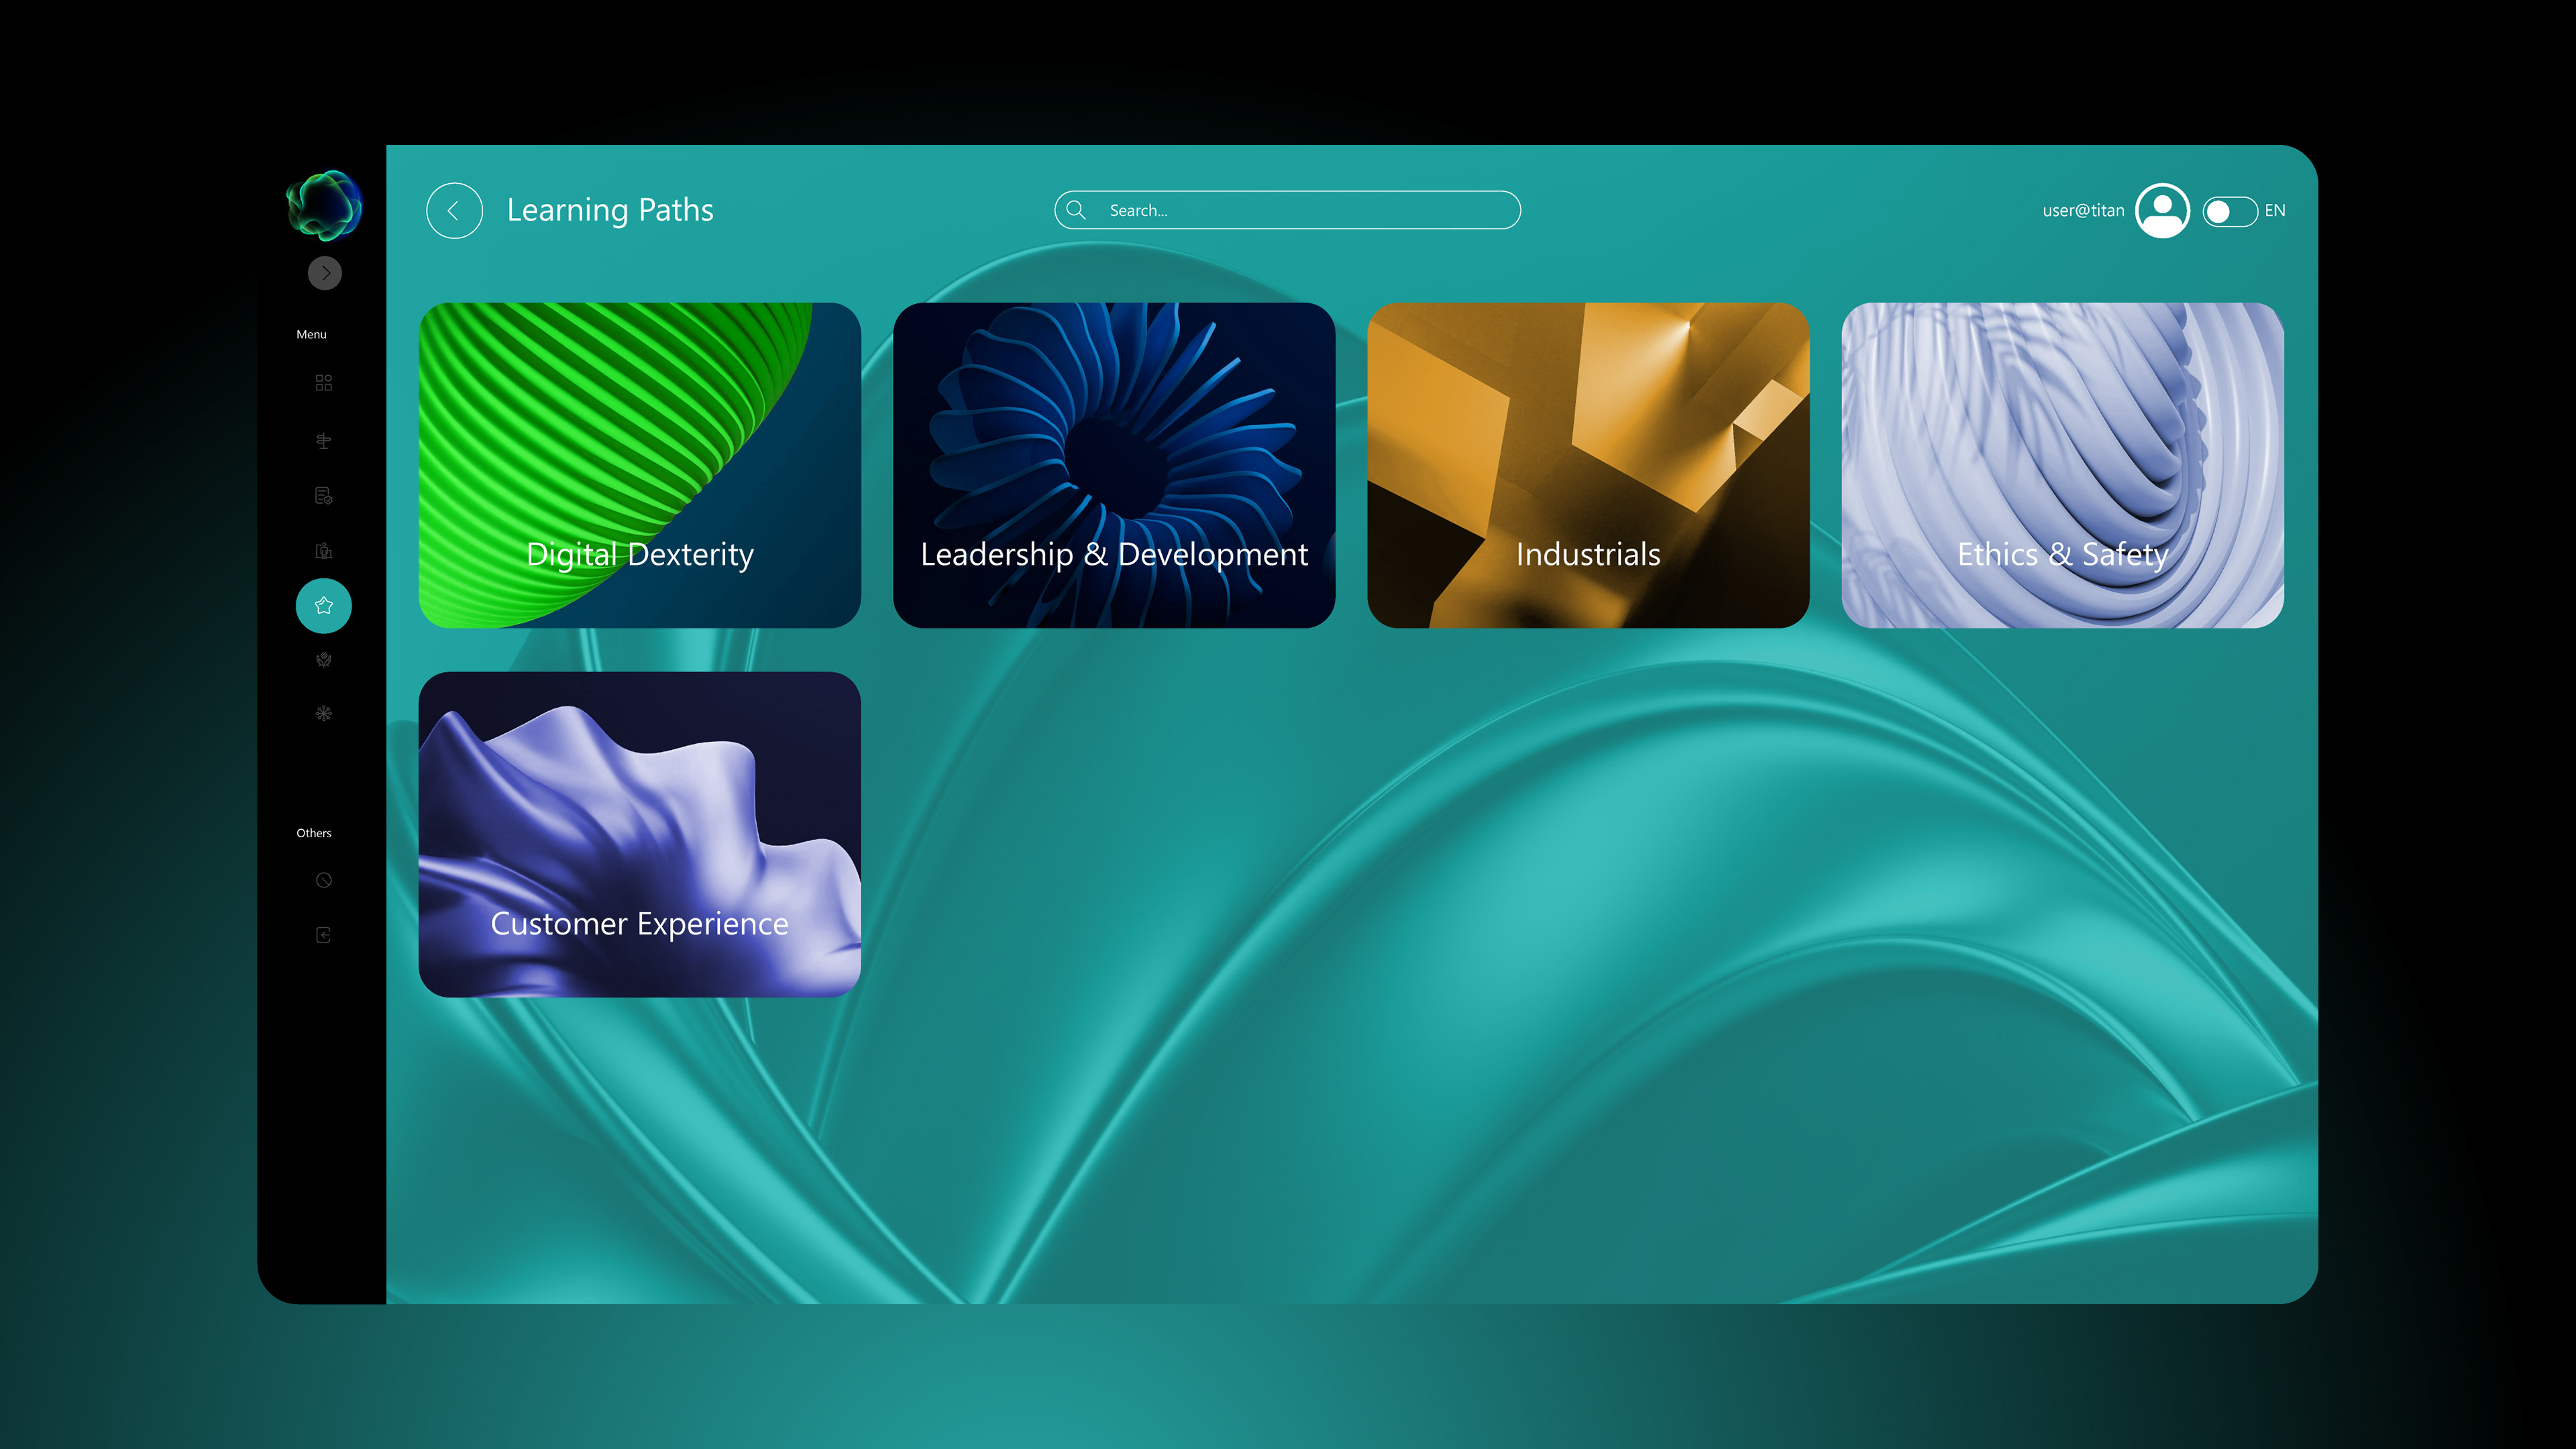Click in the Search field
Screen dimensions: 2576x1449
coord(1300,211)
